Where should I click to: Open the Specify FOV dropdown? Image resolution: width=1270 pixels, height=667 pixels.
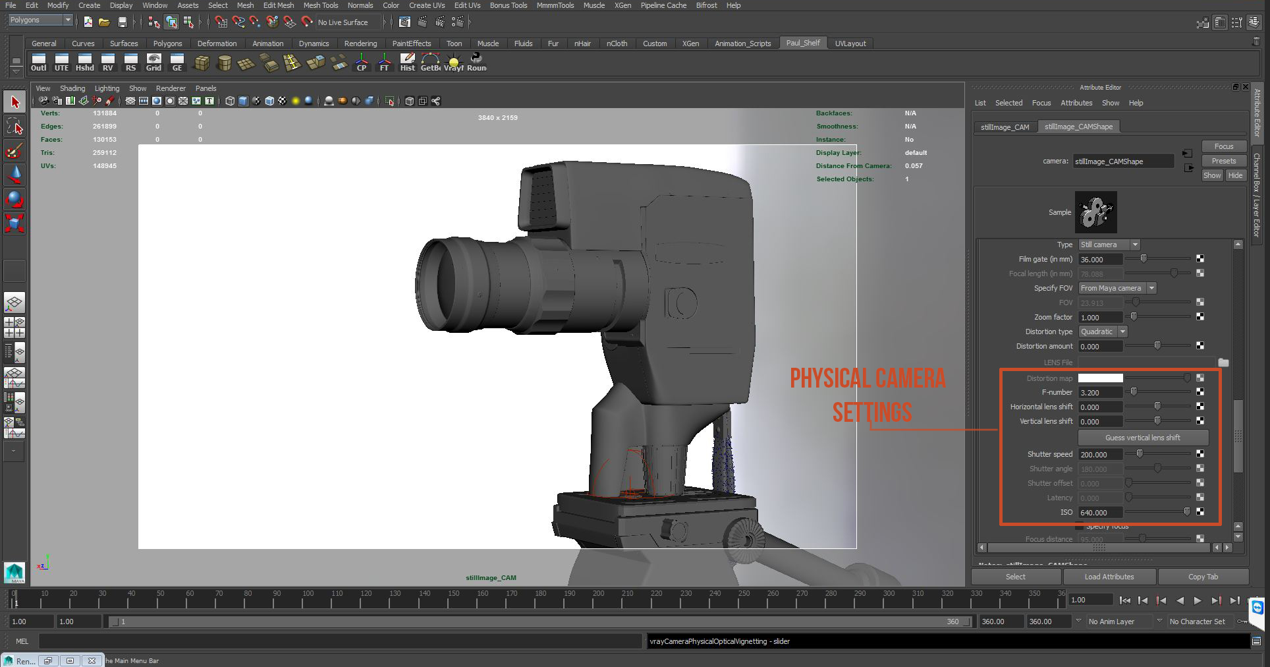[x=1117, y=288]
